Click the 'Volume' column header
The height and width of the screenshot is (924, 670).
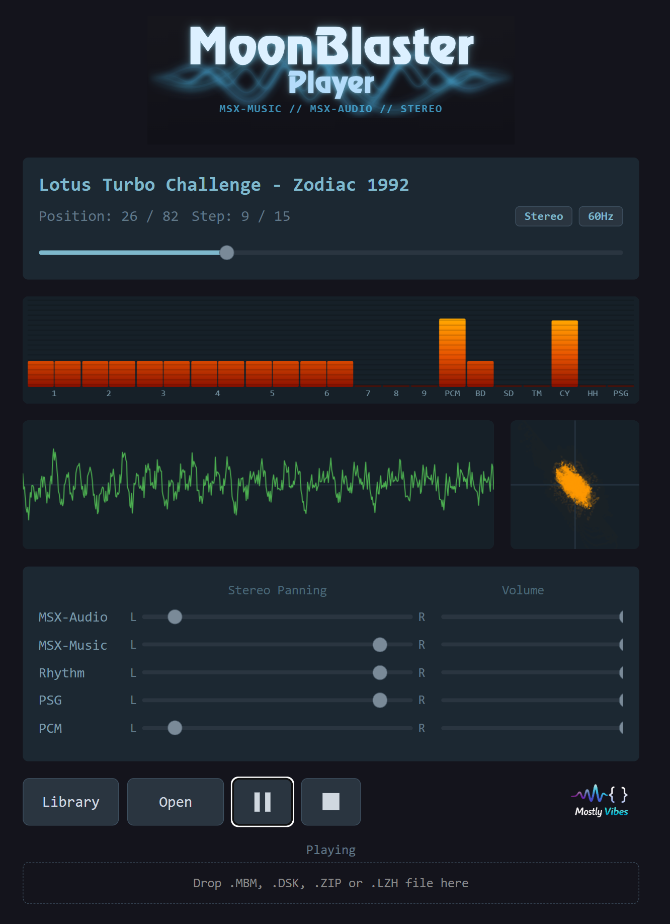click(523, 590)
